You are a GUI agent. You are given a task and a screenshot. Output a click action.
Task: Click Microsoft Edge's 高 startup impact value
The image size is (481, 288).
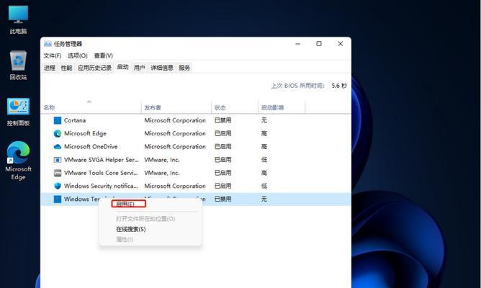tap(264, 133)
